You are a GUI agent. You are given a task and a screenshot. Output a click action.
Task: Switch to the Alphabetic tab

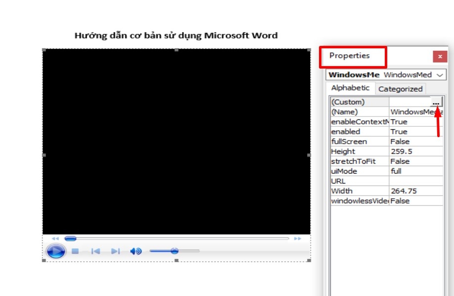click(x=350, y=88)
